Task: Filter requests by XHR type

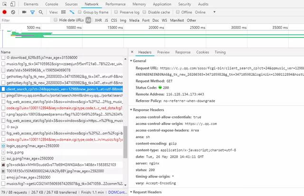Action: coord(98,20)
